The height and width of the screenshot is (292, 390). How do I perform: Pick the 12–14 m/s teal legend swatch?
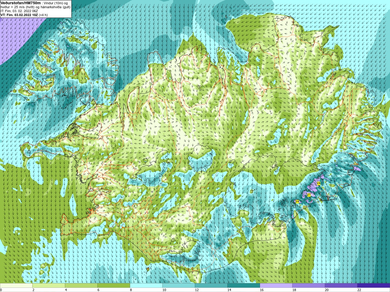coord(211,286)
